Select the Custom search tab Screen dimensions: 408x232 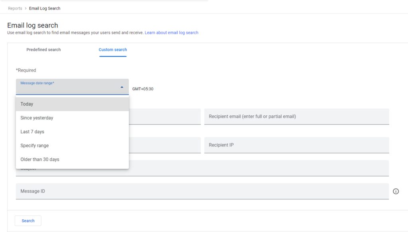pyautogui.click(x=113, y=50)
